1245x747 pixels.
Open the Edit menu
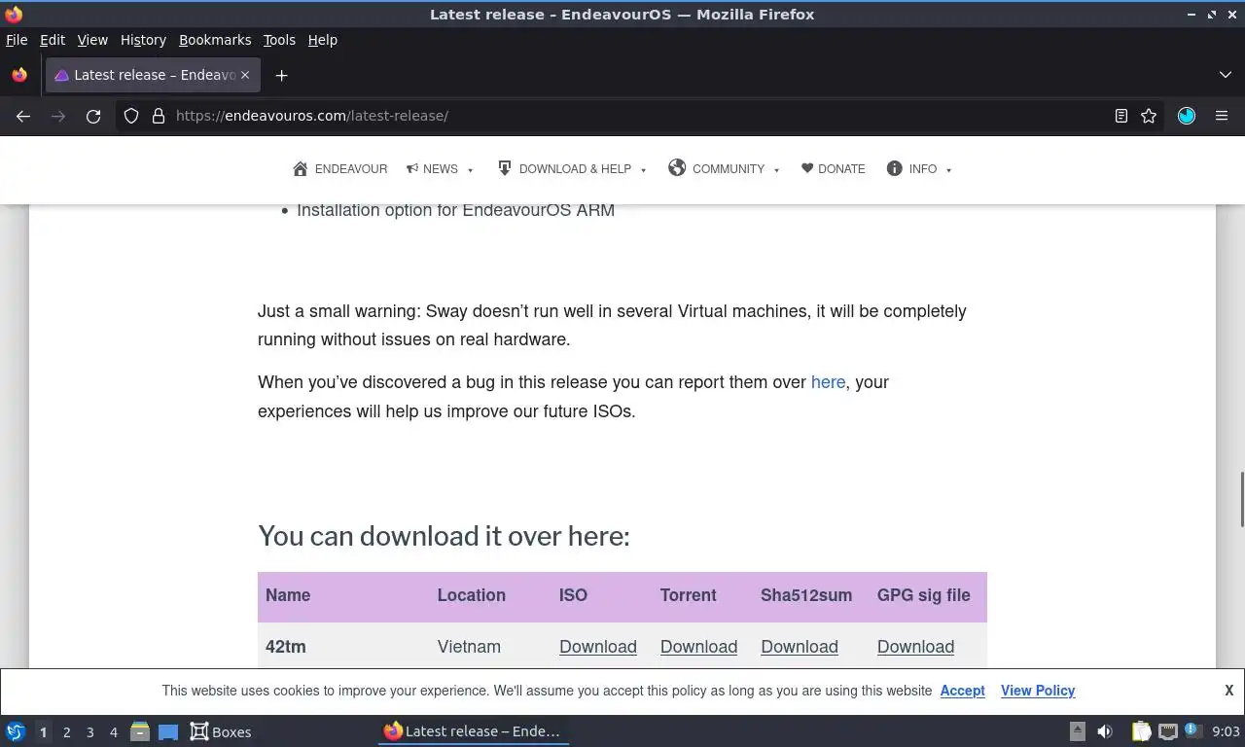point(53,40)
